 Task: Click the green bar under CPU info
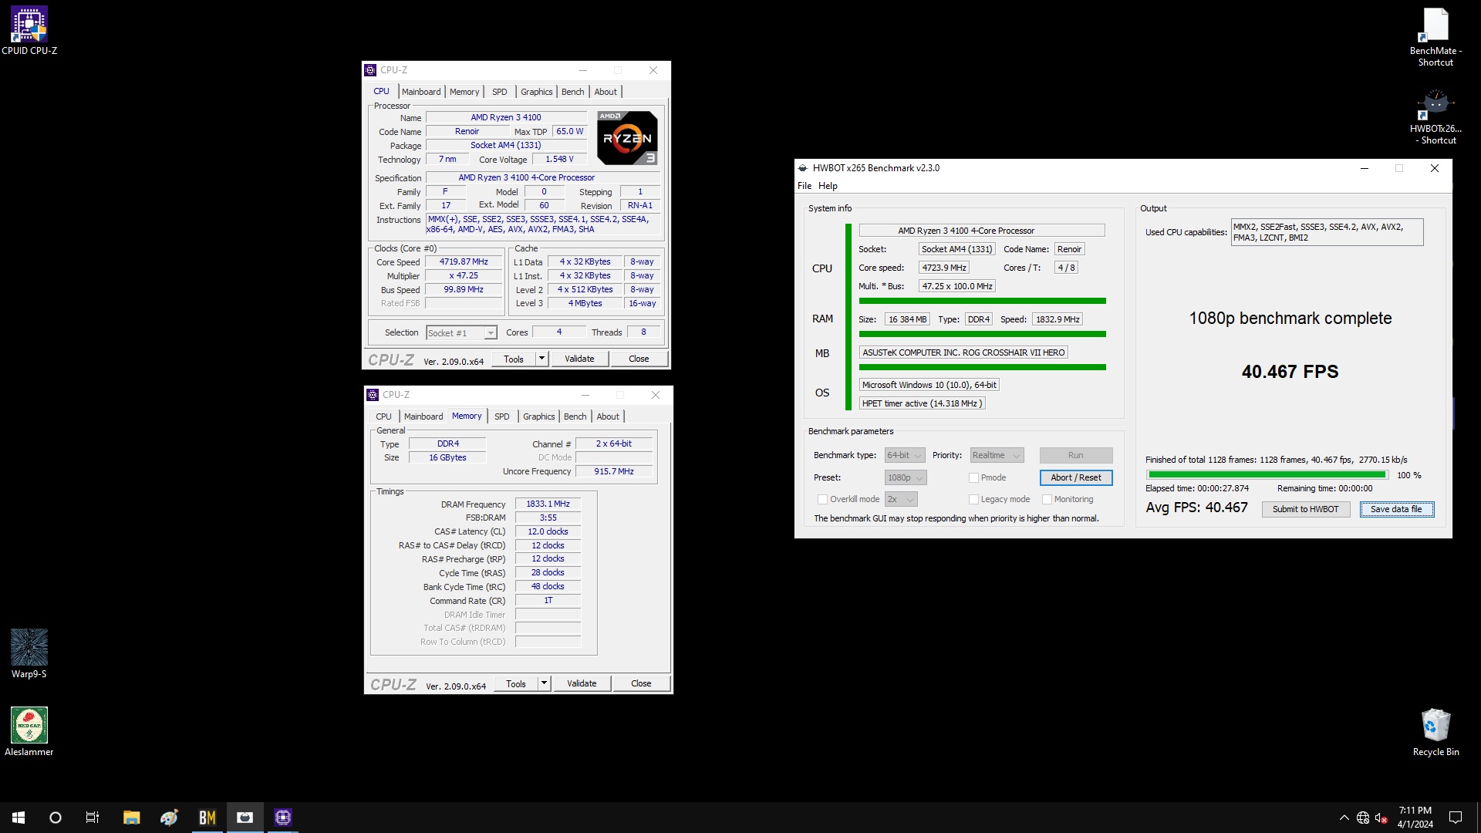coord(982,302)
